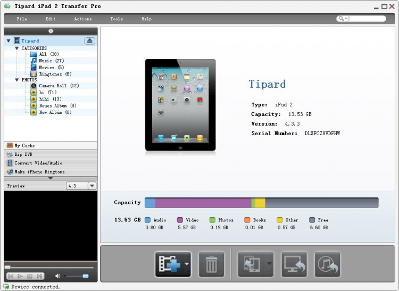The width and height of the screenshot is (399, 291).
Task: Open the hi (71) photo album
Action: point(47,93)
